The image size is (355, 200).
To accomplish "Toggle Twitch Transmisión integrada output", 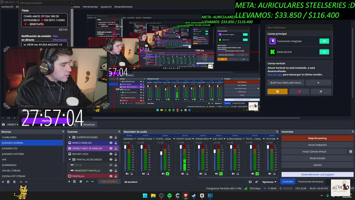I will coord(324,41).
